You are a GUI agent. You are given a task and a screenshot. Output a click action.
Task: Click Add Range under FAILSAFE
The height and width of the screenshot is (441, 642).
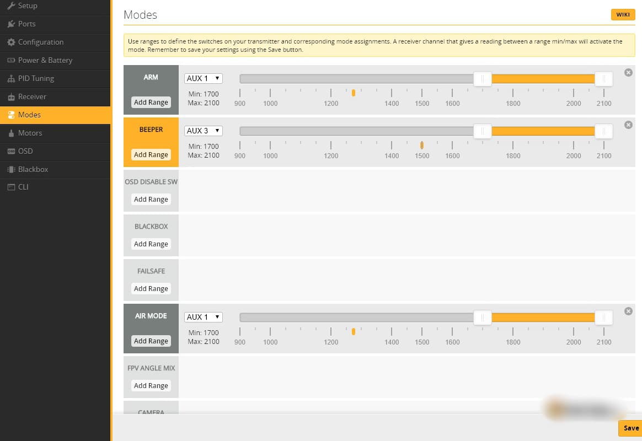click(x=151, y=288)
